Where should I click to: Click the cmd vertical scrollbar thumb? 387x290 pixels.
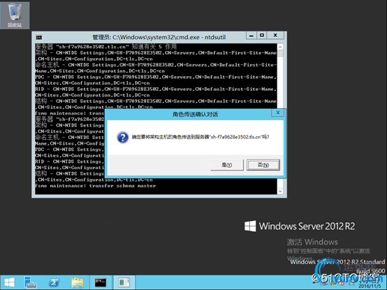280,53
